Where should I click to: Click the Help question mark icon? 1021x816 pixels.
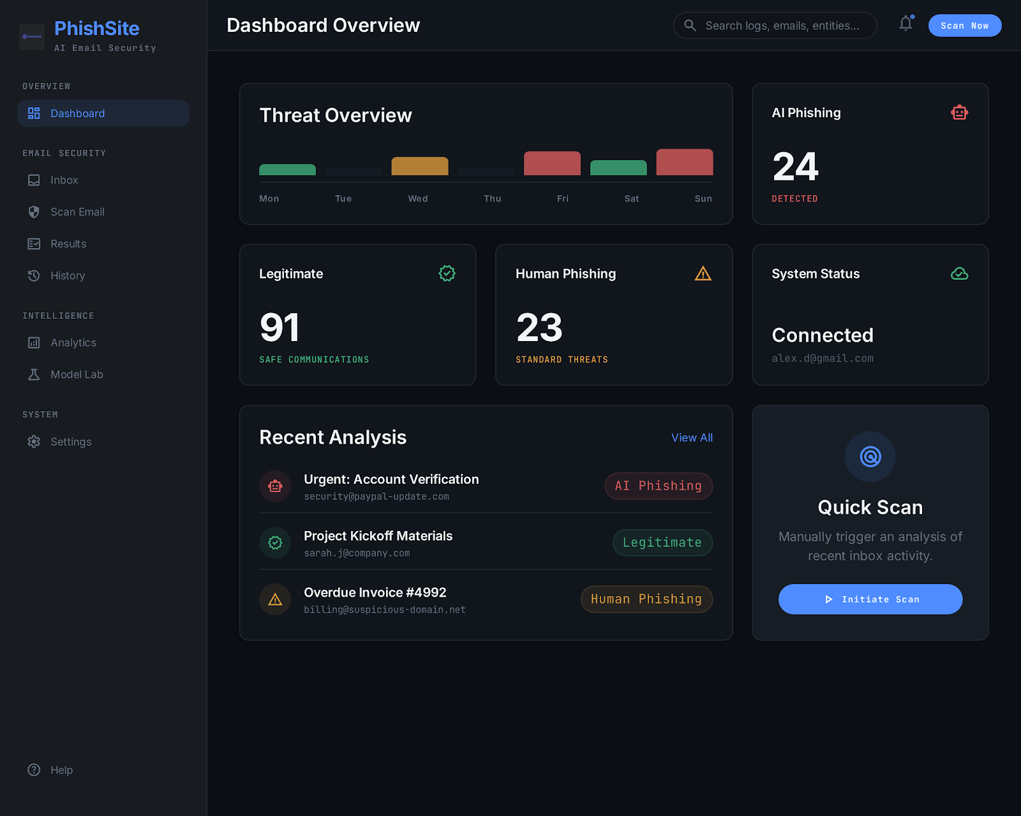(34, 770)
